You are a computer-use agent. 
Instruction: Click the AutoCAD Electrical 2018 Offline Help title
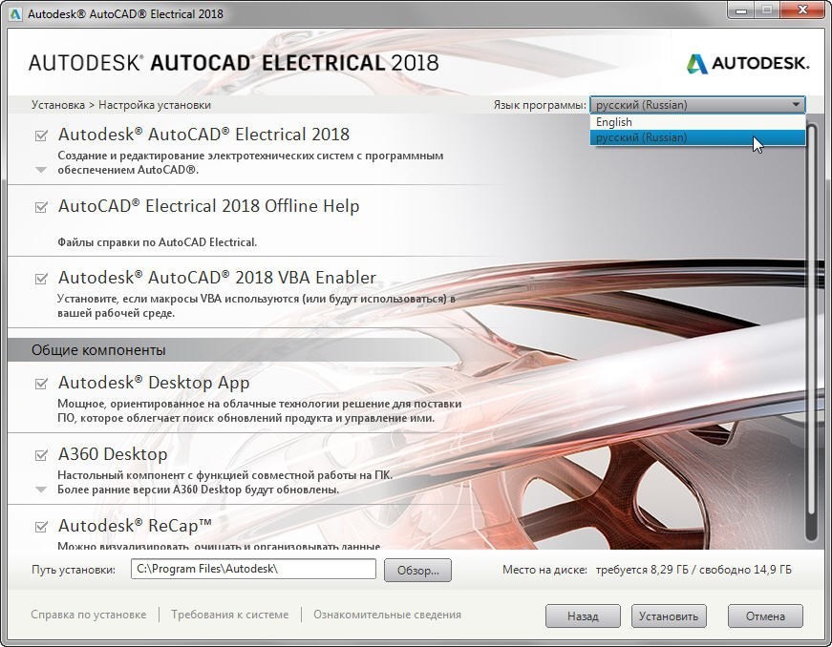pyautogui.click(x=208, y=205)
